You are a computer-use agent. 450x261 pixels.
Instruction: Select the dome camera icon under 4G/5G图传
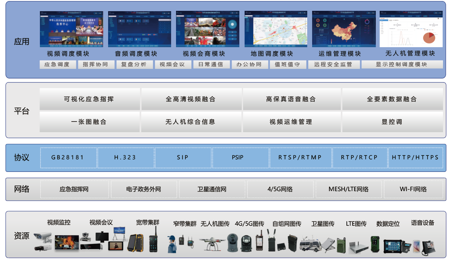point(233,242)
